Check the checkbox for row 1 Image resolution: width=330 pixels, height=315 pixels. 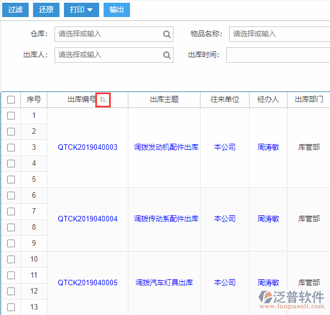(x=11, y=116)
